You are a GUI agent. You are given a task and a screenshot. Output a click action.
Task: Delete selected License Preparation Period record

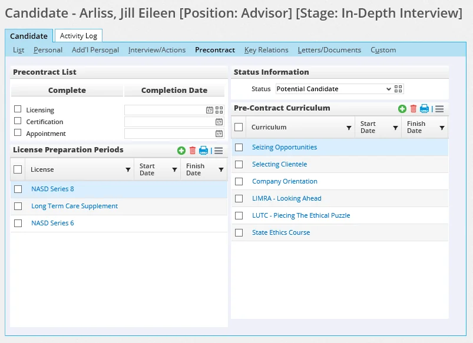coord(192,151)
